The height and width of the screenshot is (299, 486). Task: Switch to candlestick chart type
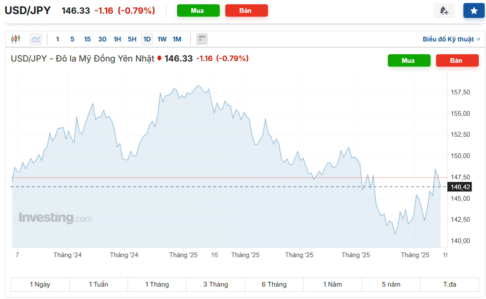pos(16,39)
